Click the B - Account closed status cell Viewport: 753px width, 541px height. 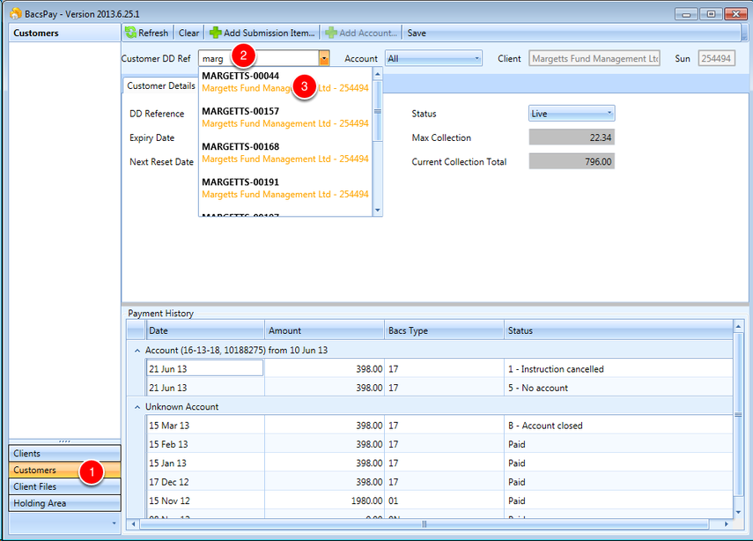pyautogui.click(x=618, y=426)
